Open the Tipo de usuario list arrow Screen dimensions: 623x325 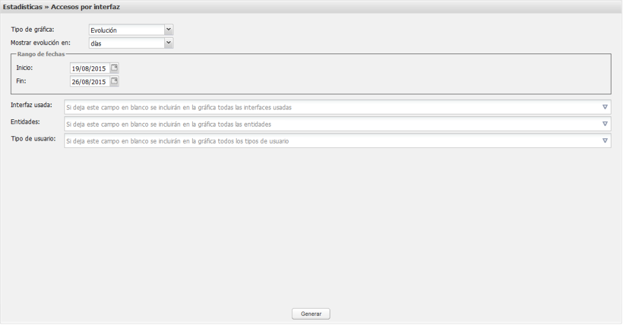coord(605,141)
